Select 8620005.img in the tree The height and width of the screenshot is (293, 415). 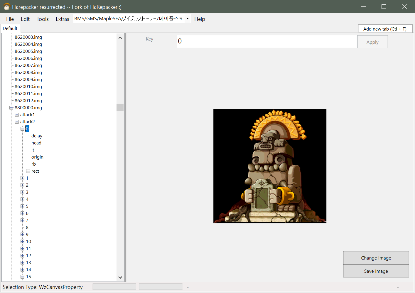coord(28,51)
